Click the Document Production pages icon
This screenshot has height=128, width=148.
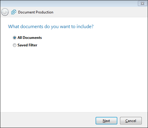pos(14,12)
